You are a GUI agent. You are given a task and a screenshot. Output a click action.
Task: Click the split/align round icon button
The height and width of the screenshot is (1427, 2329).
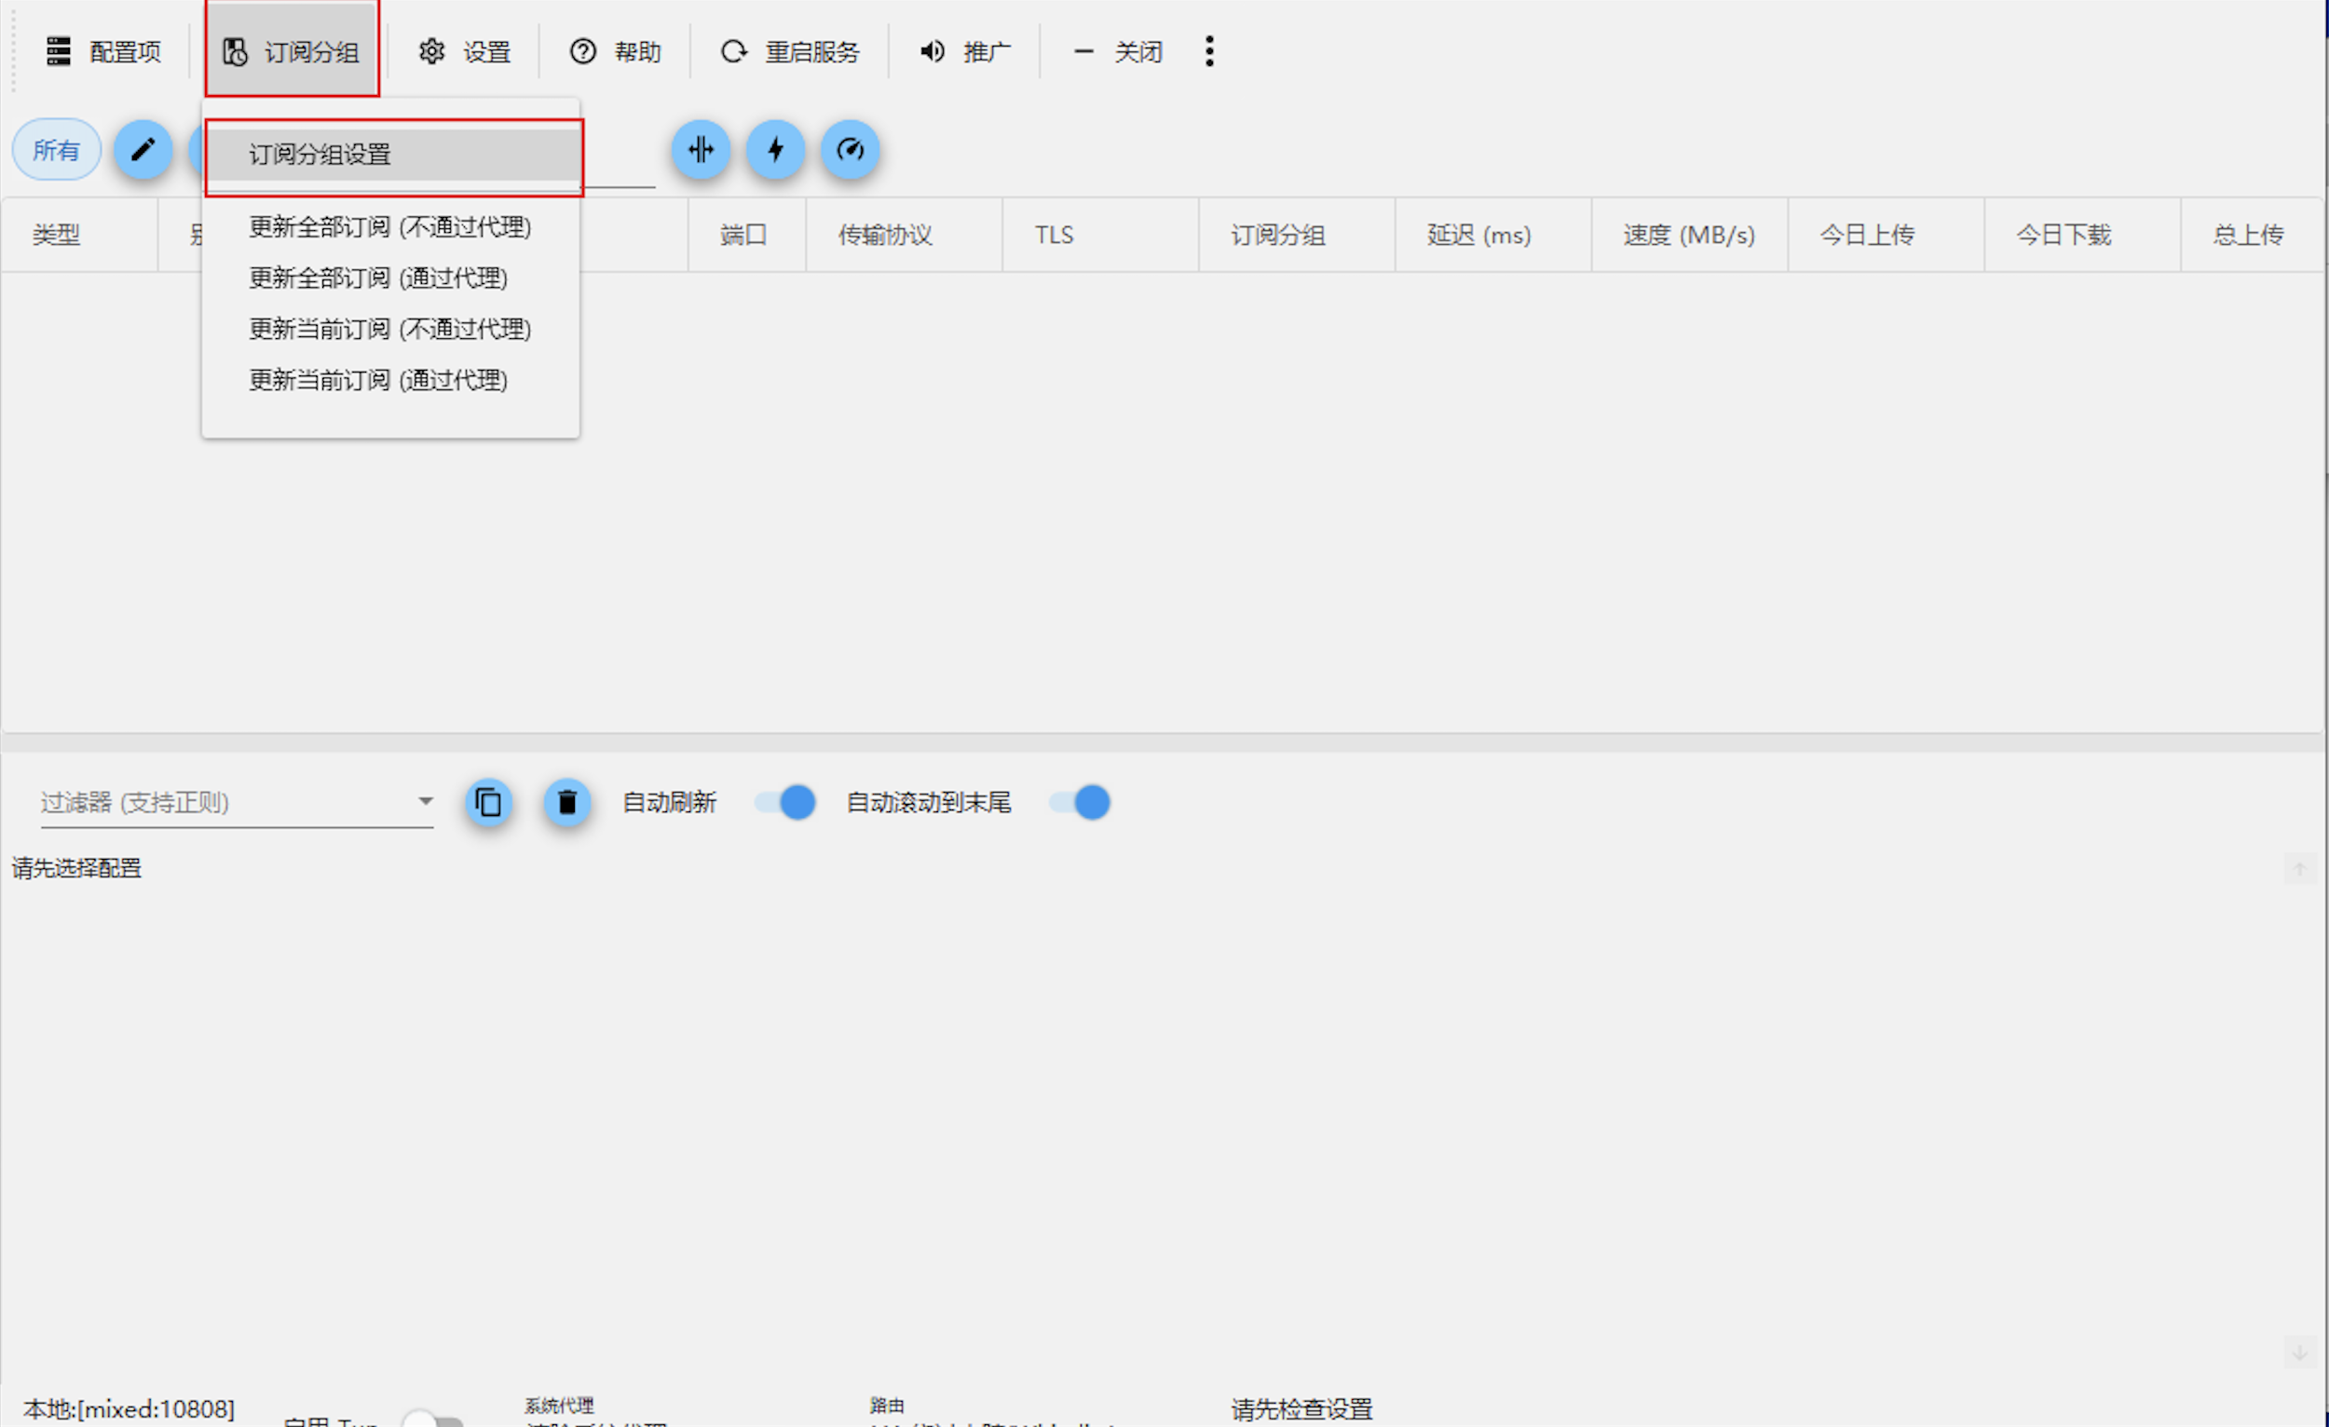701,149
